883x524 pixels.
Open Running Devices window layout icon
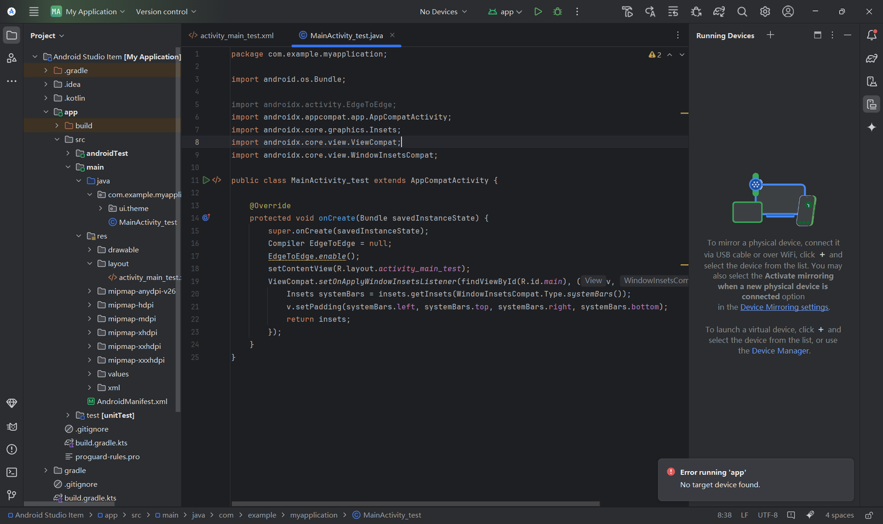pos(817,35)
